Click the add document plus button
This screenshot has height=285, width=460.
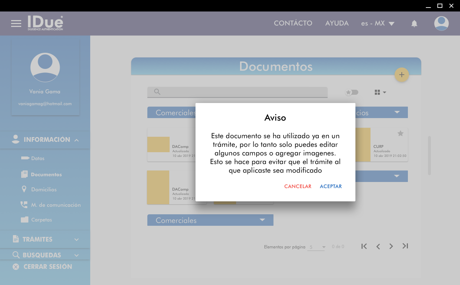tap(402, 75)
